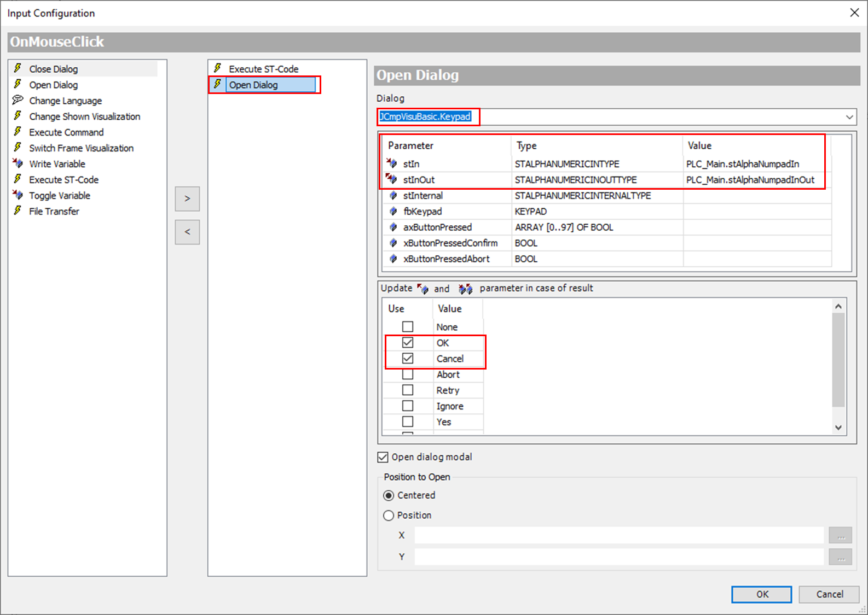Select the Position radio button
The image size is (868, 615).
389,516
